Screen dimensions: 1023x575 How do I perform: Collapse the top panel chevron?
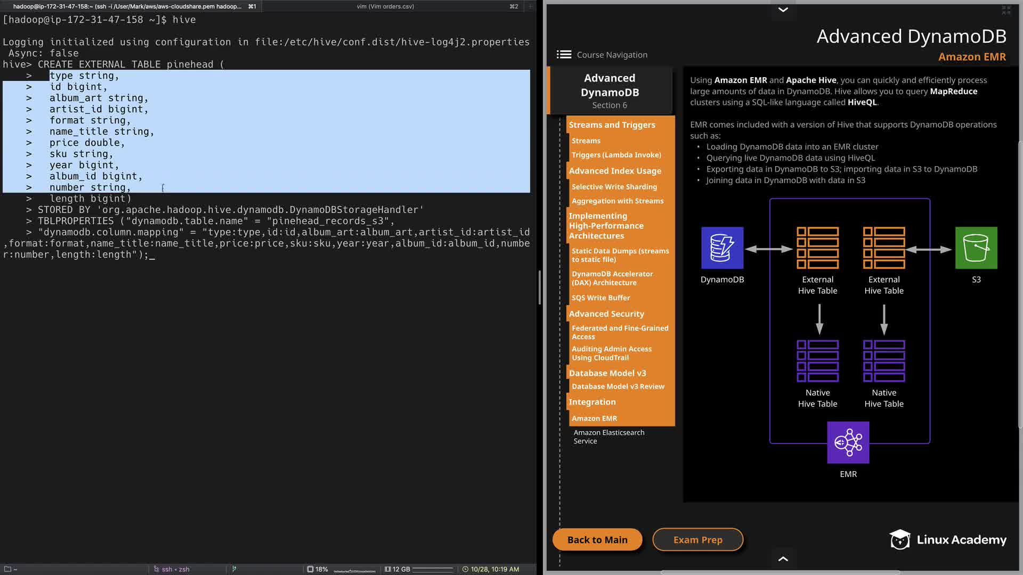pyautogui.click(x=783, y=10)
